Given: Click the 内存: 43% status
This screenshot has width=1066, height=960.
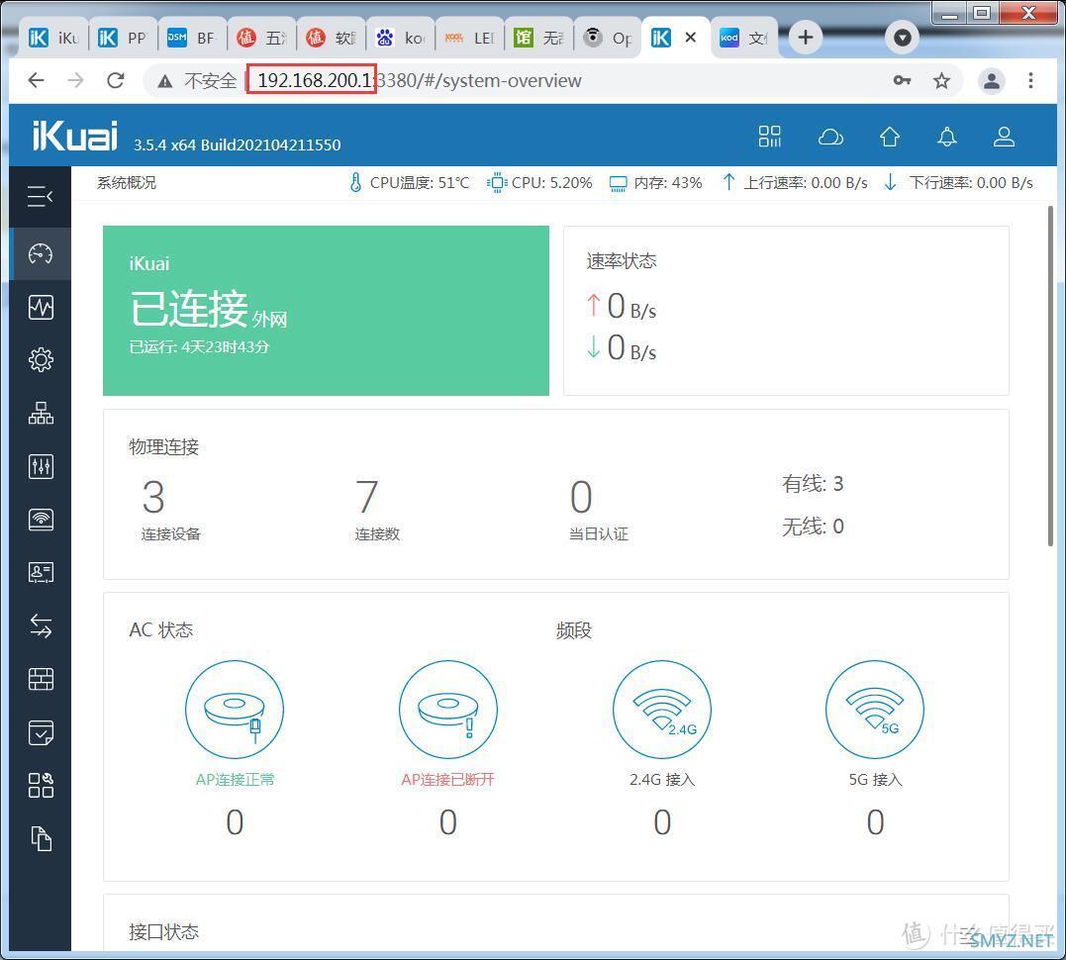Looking at the screenshot, I should point(655,183).
